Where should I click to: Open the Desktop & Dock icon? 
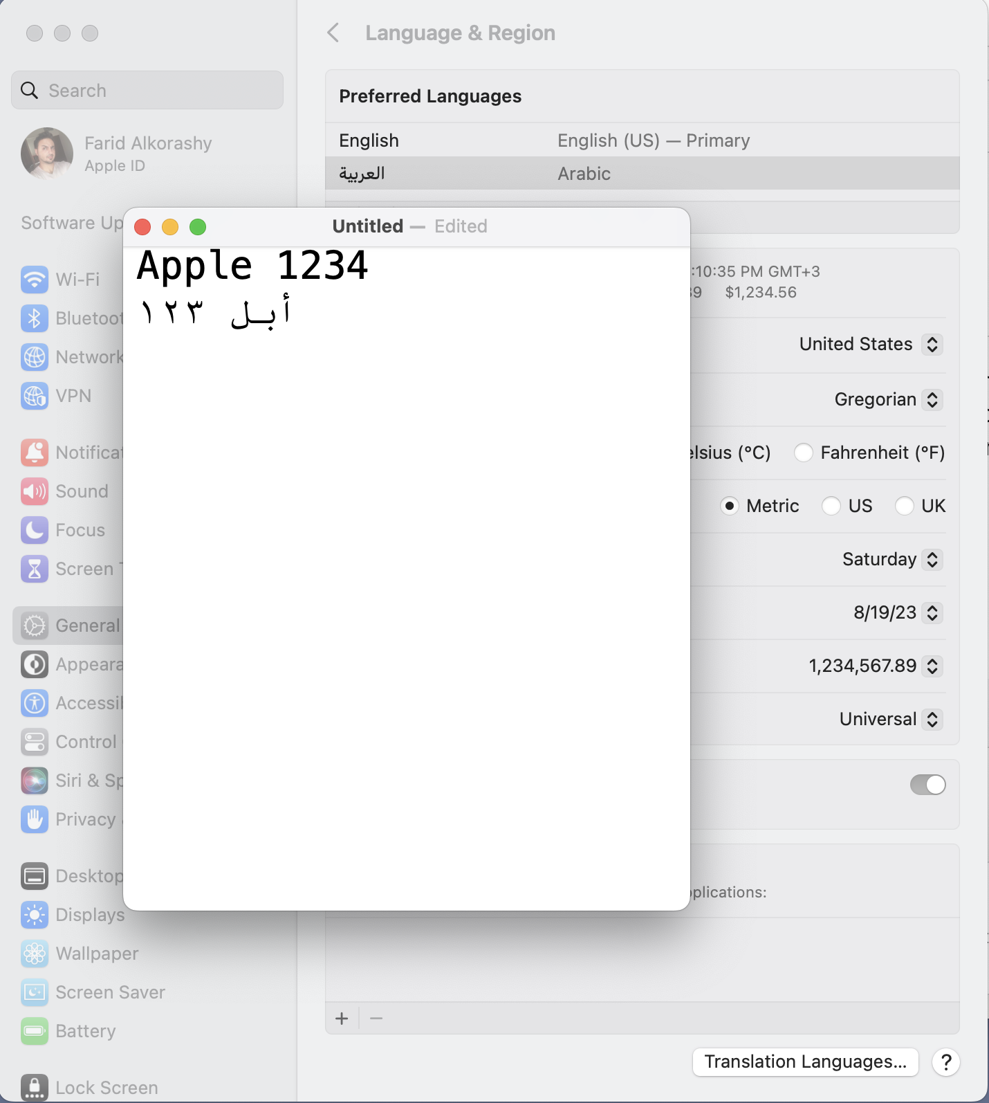tap(35, 876)
